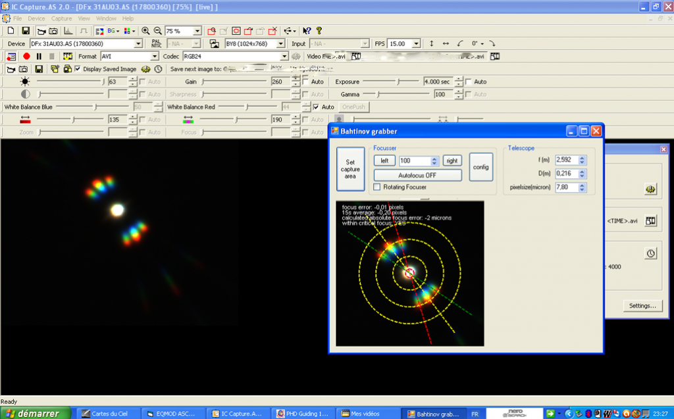Viewport: 674px width, 419px height.
Task: Open the Capture menu
Action: pos(62,18)
